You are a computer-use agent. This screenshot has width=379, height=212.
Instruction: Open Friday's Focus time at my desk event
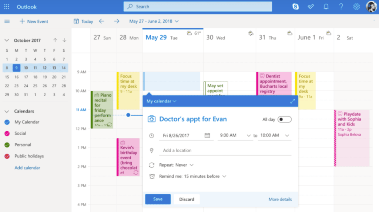point(305,91)
